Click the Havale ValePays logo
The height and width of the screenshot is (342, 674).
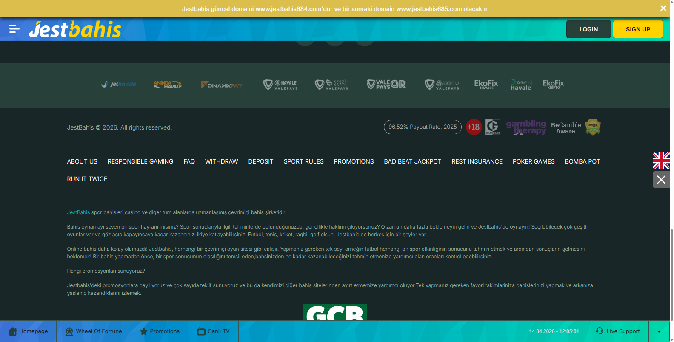pos(280,85)
